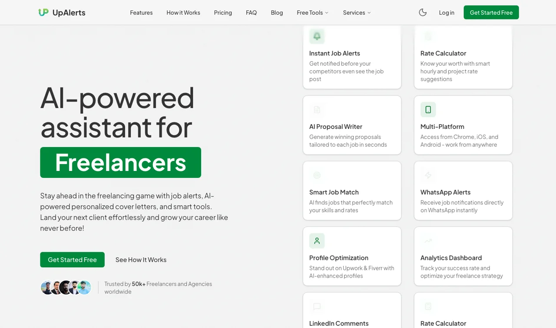Go to How it Works nav item
Screen dimensions: 556x328
[x=183, y=13]
